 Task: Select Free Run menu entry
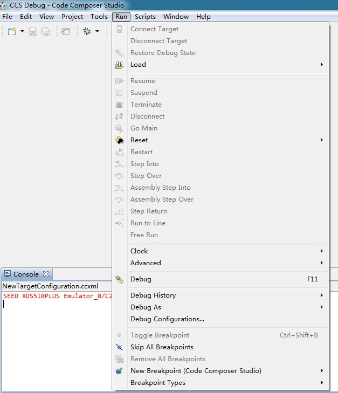coord(220,235)
